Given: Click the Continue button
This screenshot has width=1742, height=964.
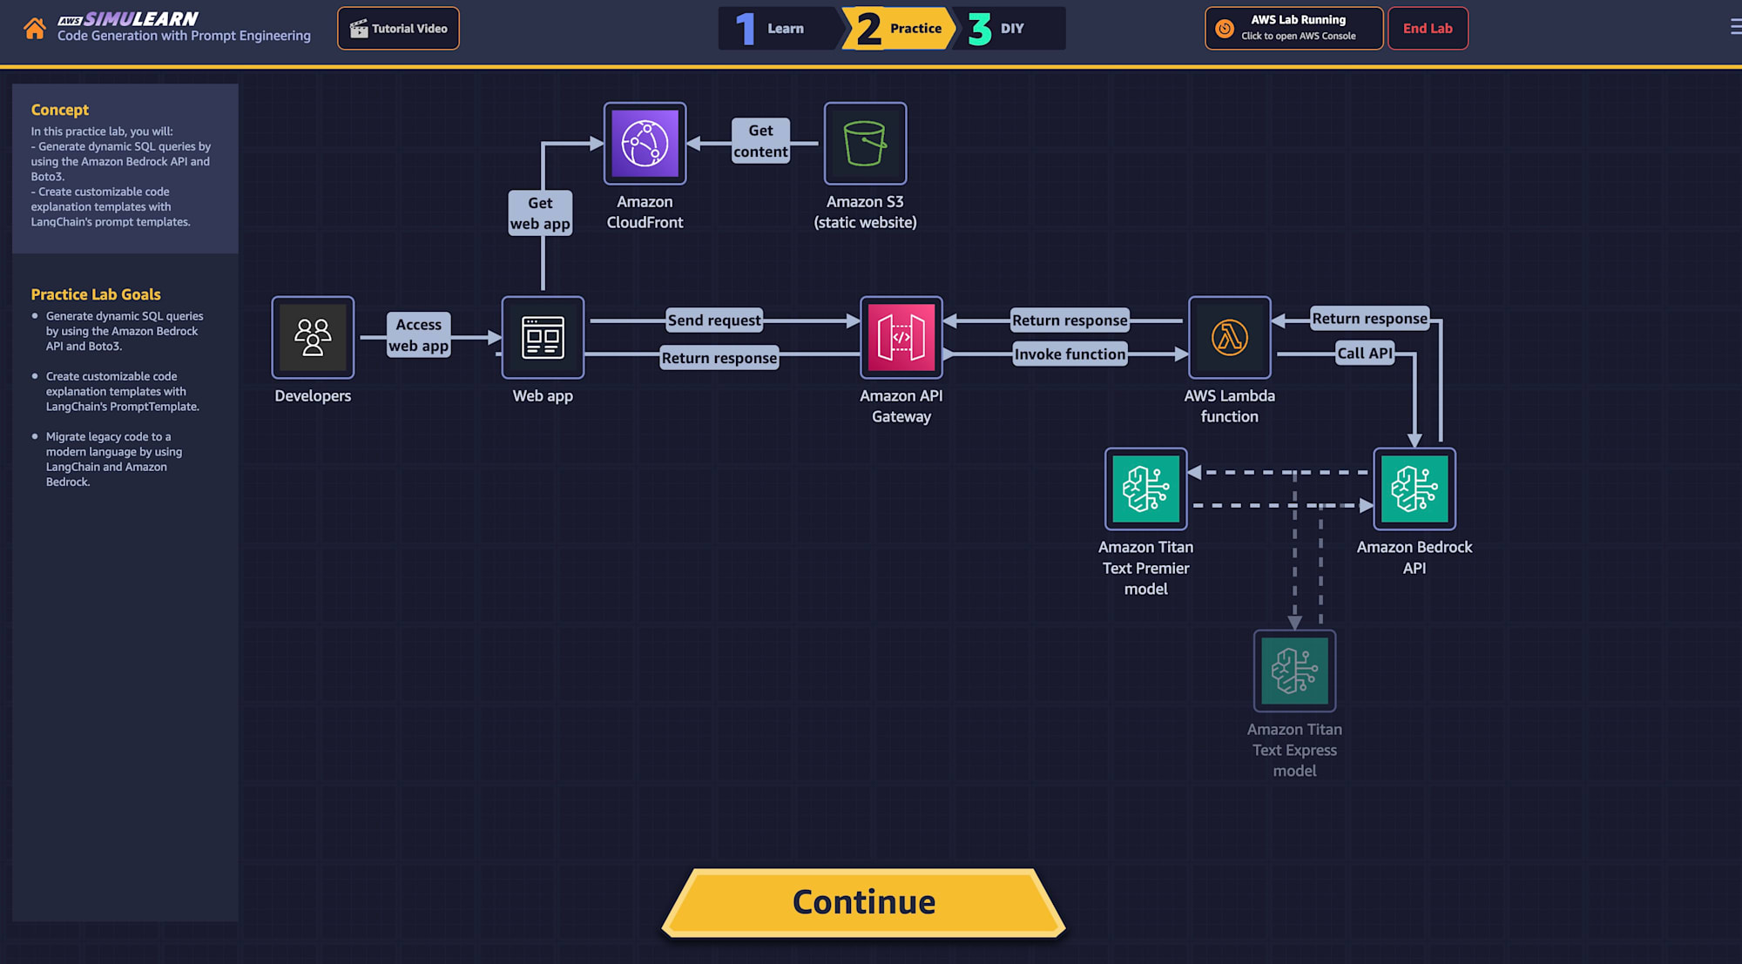Looking at the screenshot, I should click(863, 902).
